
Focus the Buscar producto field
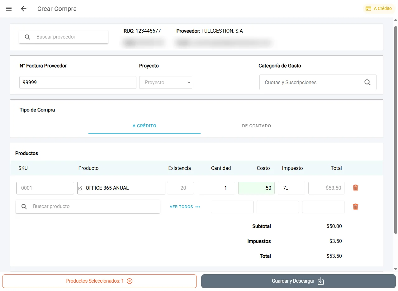(x=88, y=207)
